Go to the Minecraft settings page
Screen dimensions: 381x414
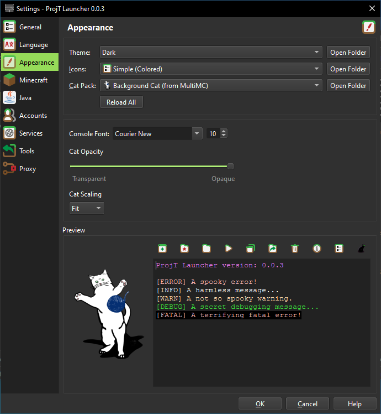pos(30,80)
